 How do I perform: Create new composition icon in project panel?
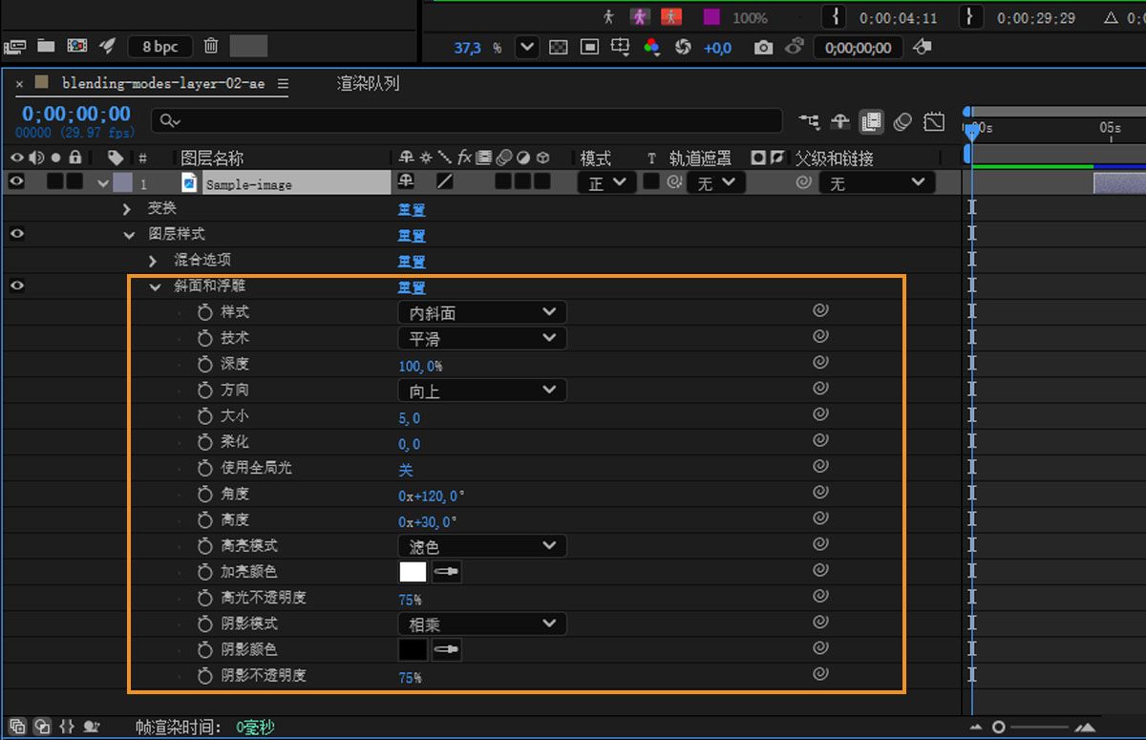pyautogui.click(x=77, y=46)
